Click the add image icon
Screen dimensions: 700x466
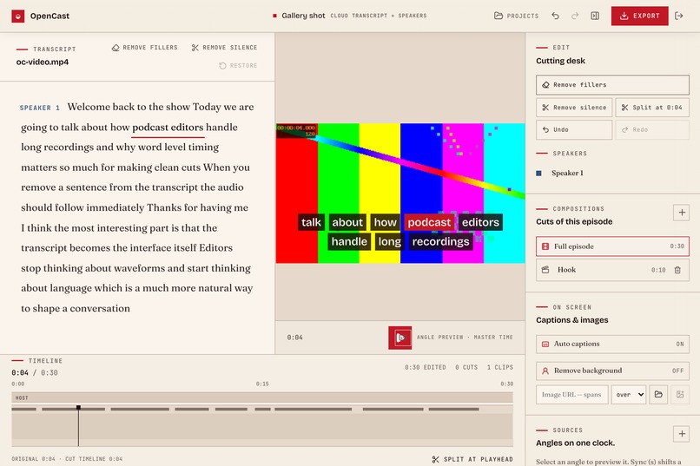680,394
